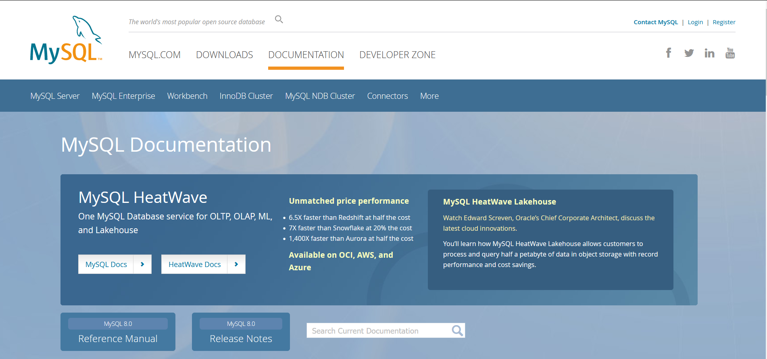Open the MySQL NDB Cluster menu

pyautogui.click(x=320, y=96)
